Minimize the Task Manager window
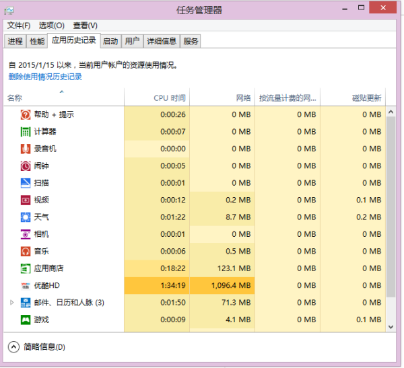This screenshot has width=404, height=368. point(345,9)
